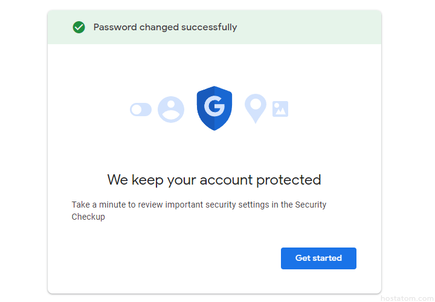Select the person profile avatar icon
This screenshot has height=302, width=435.
coord(171,110)
